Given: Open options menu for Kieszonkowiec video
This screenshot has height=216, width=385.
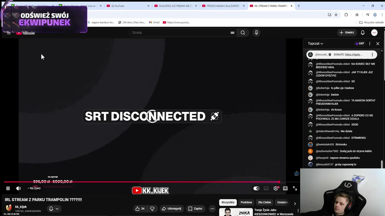Looking at the screenshot, I should (298, 211).
